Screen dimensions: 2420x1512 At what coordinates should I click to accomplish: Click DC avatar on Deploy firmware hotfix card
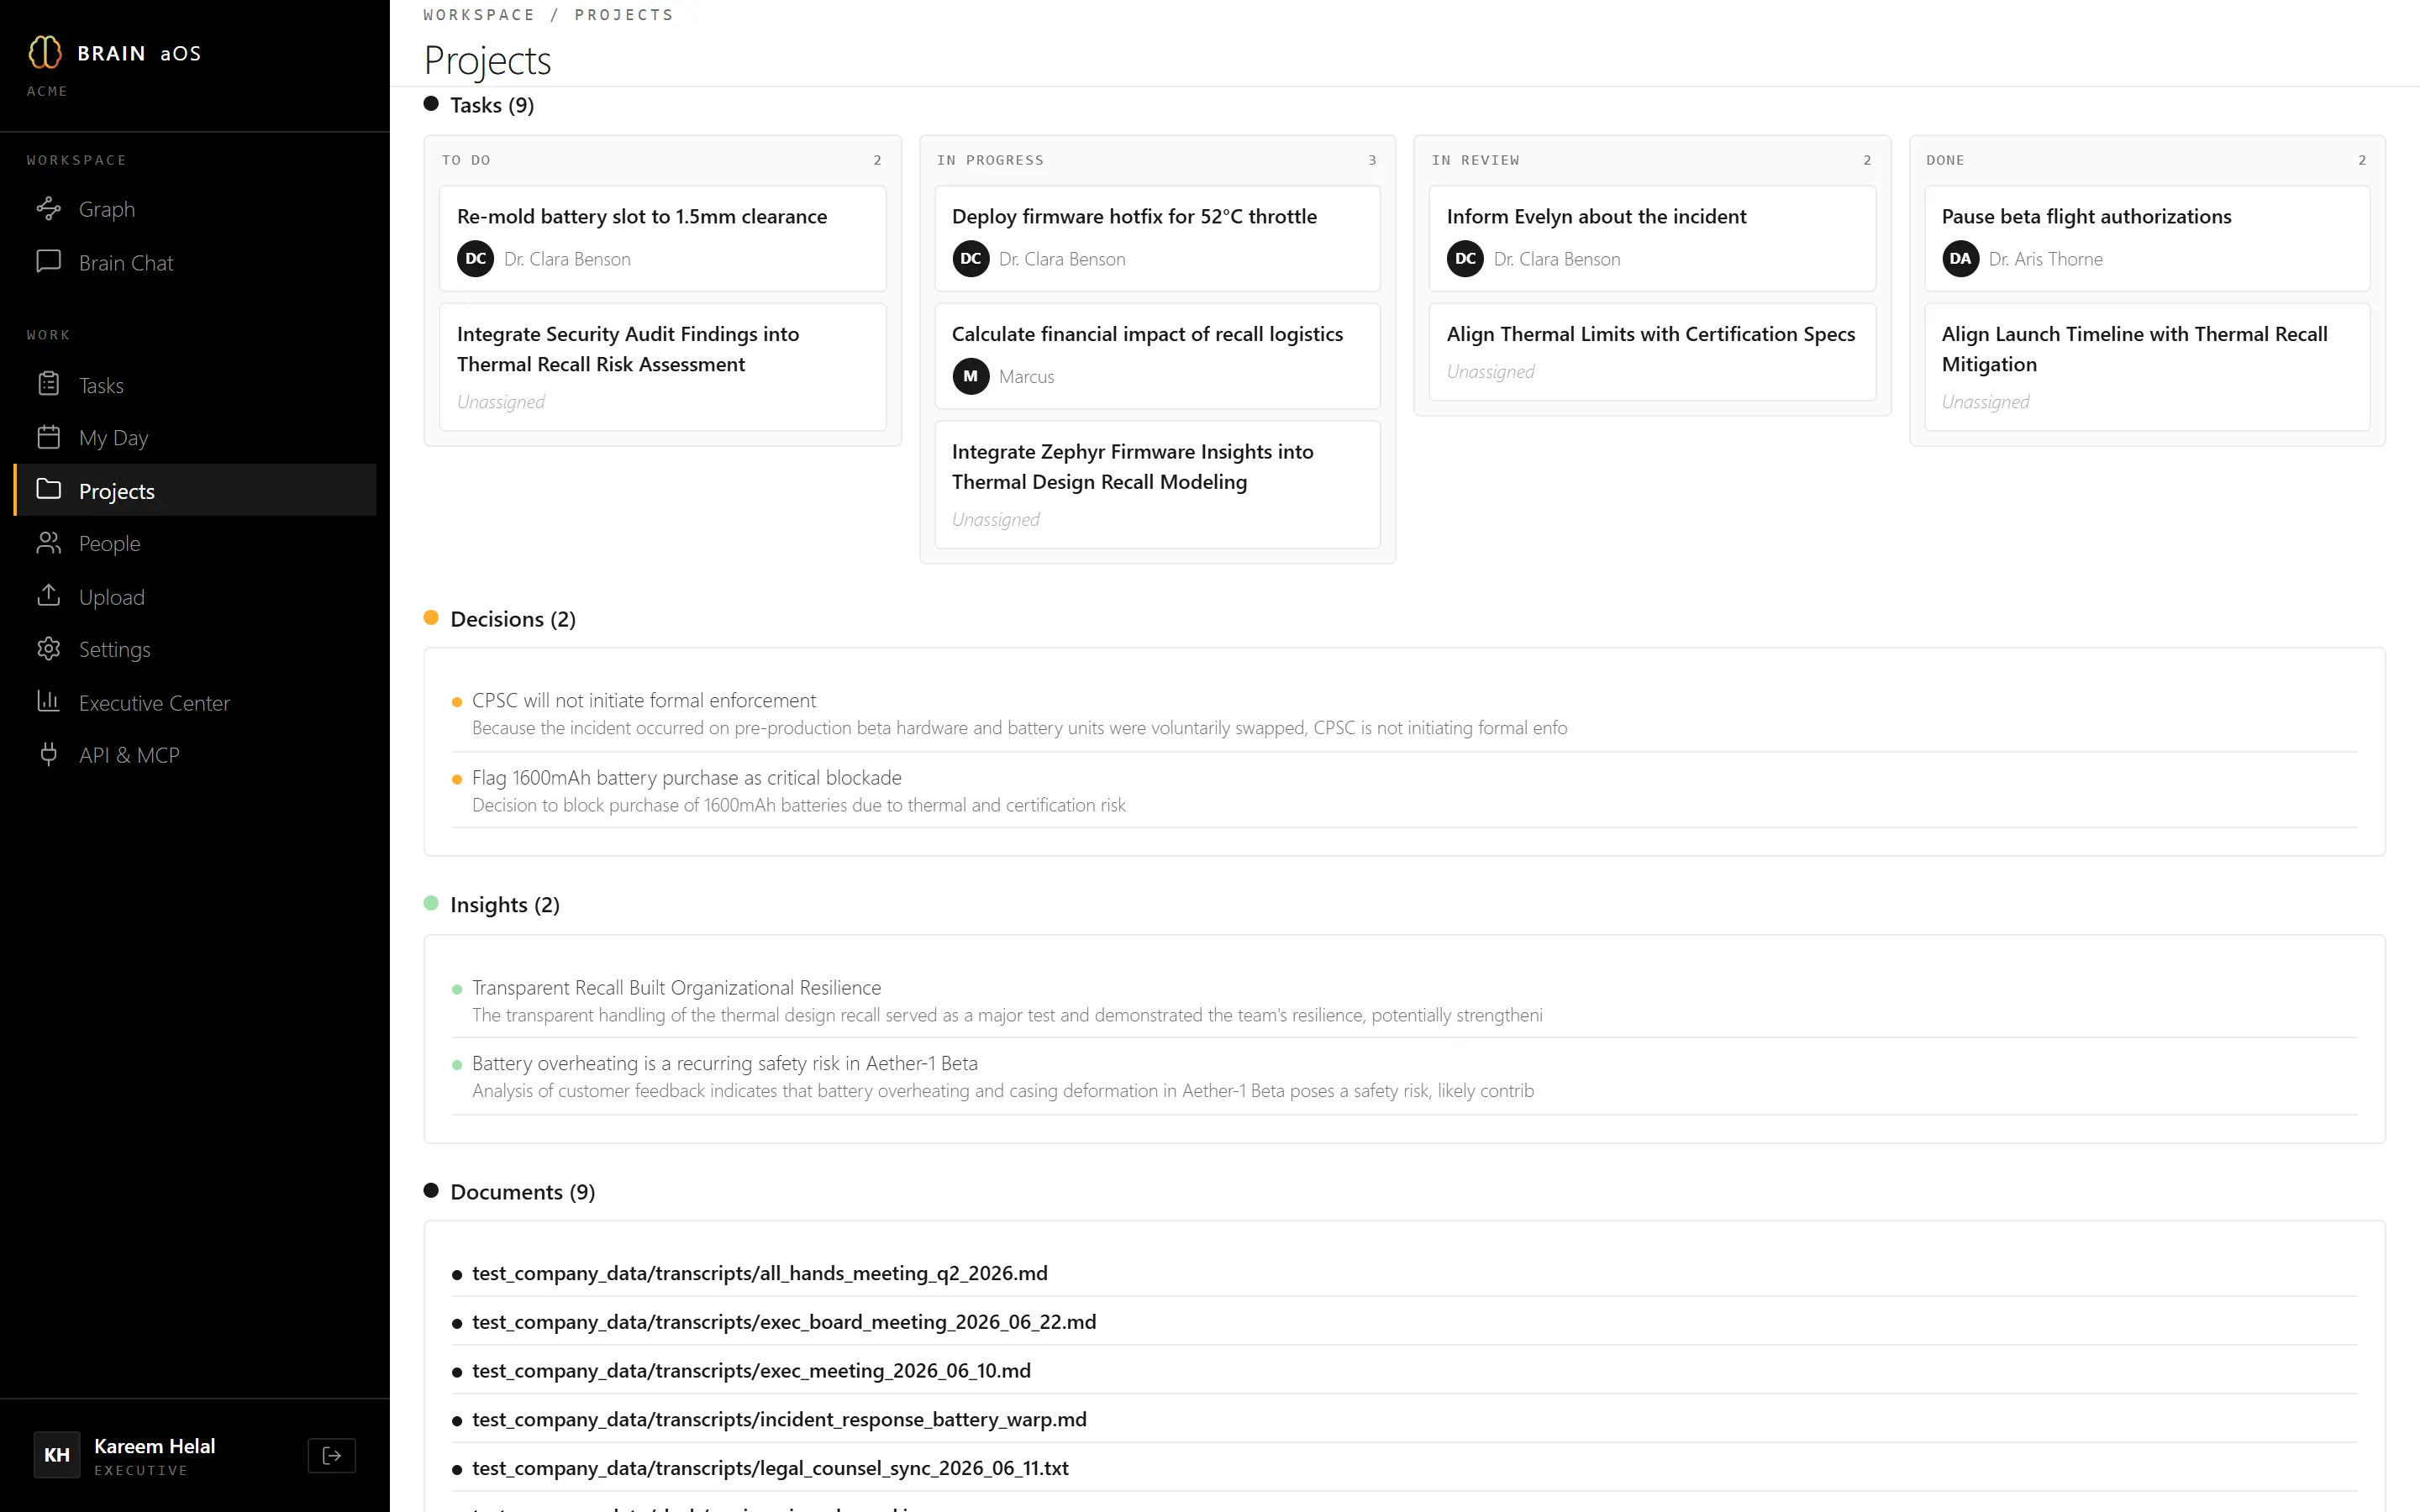tap(970, 258)
